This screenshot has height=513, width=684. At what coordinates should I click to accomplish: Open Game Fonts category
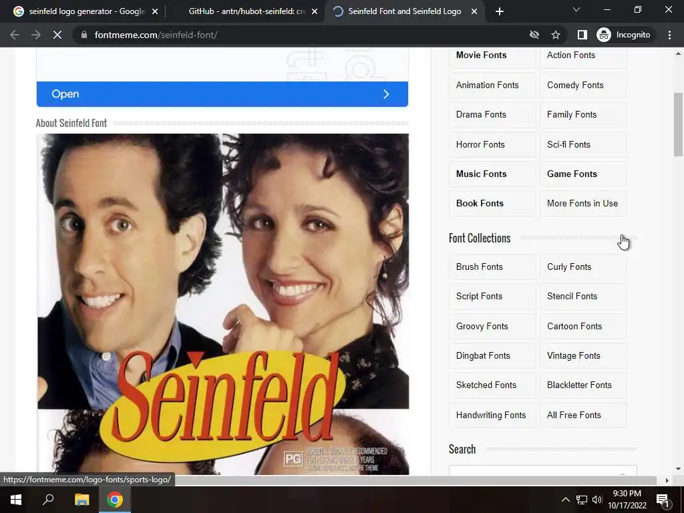tap(583, 174)
